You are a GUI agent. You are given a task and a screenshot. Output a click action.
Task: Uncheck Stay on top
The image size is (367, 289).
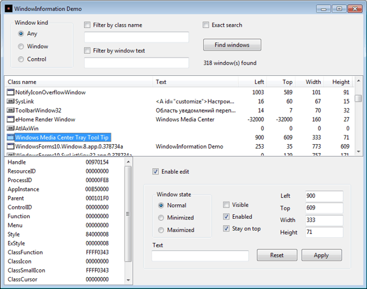[226, 229]
